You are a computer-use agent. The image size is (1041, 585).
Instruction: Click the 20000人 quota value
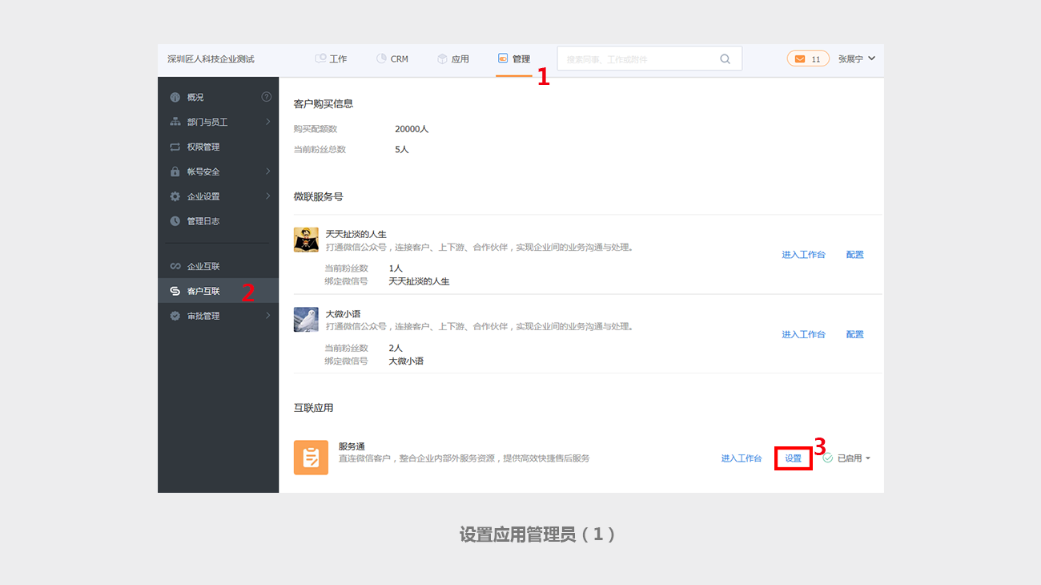coord(412,129)
